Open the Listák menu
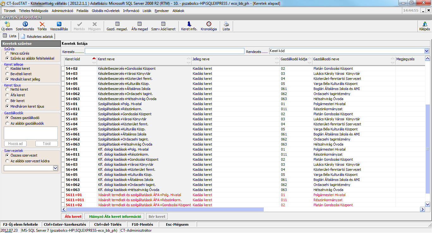 [x=147, y=11]
